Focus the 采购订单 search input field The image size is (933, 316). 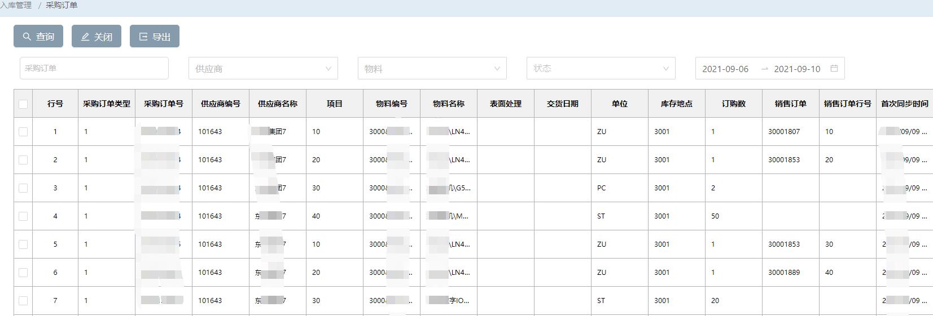pyautogui.click(x=94, y=68)
